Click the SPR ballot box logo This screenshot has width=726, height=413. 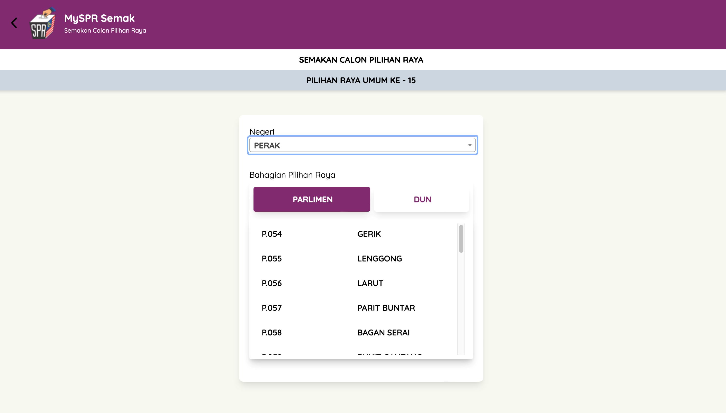(x=43, y=24)
